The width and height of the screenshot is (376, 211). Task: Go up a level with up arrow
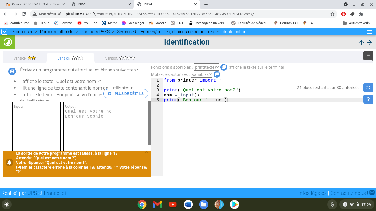361,42
